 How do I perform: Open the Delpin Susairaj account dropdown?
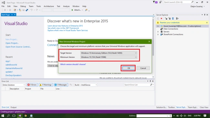tap(204, 6)
